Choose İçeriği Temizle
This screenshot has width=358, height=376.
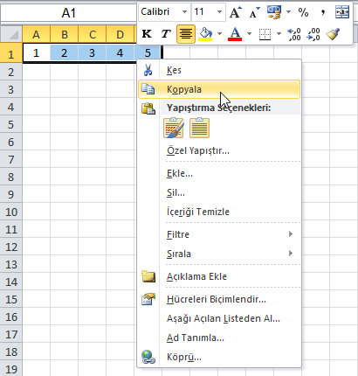pyautogui.click(x=219, y=212)
